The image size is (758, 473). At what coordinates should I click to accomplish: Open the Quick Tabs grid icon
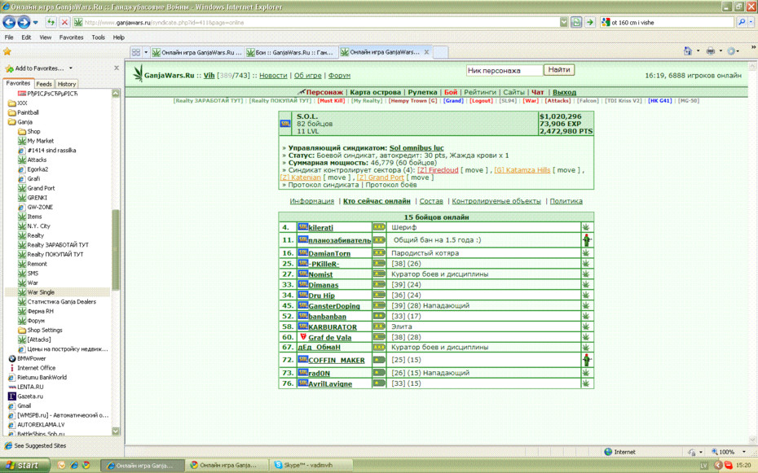(136, 52)
